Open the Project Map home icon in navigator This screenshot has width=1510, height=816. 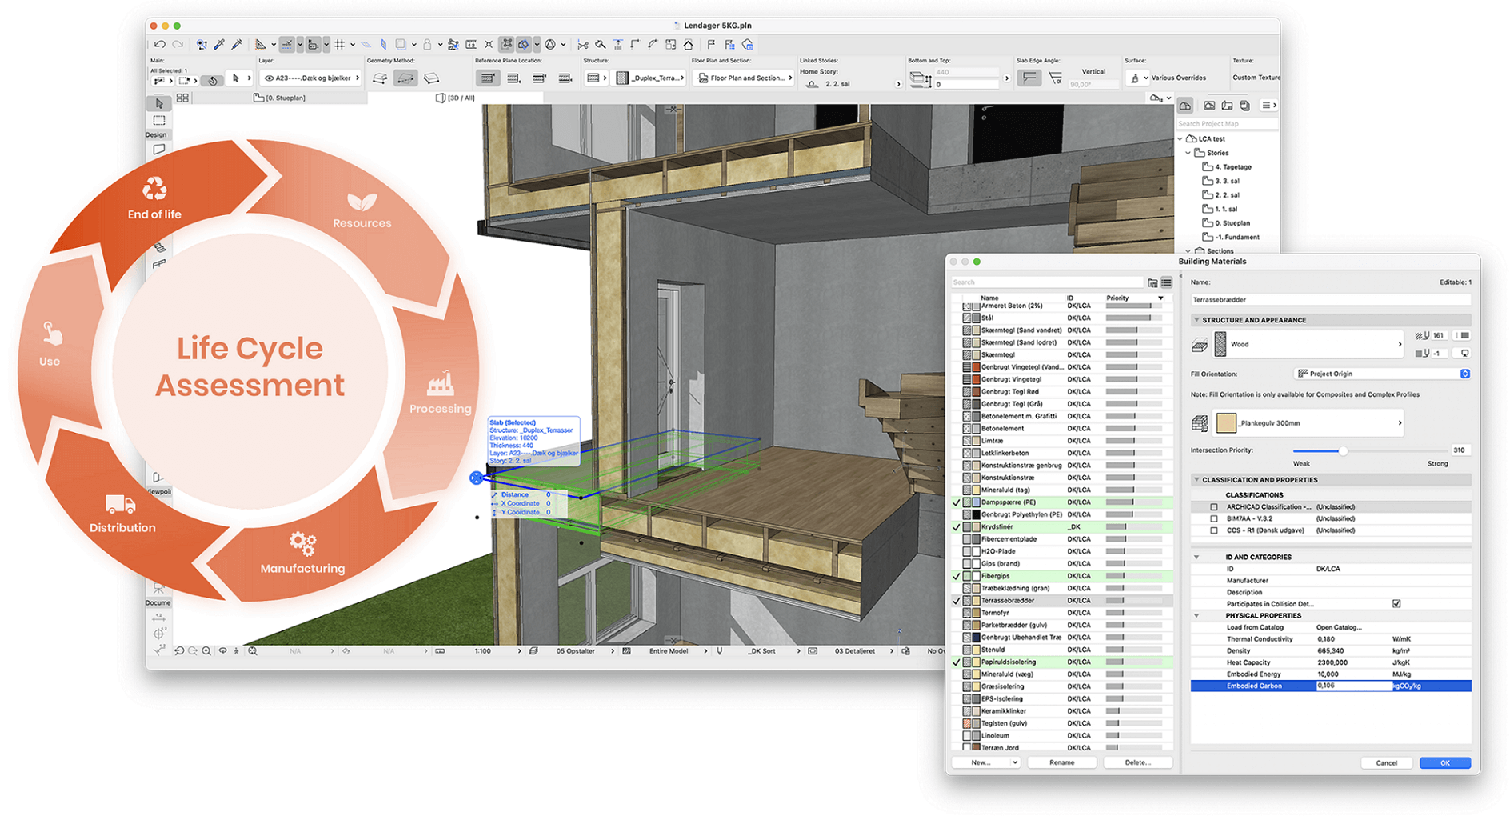pyautogui.click(x=1185, y=106)
